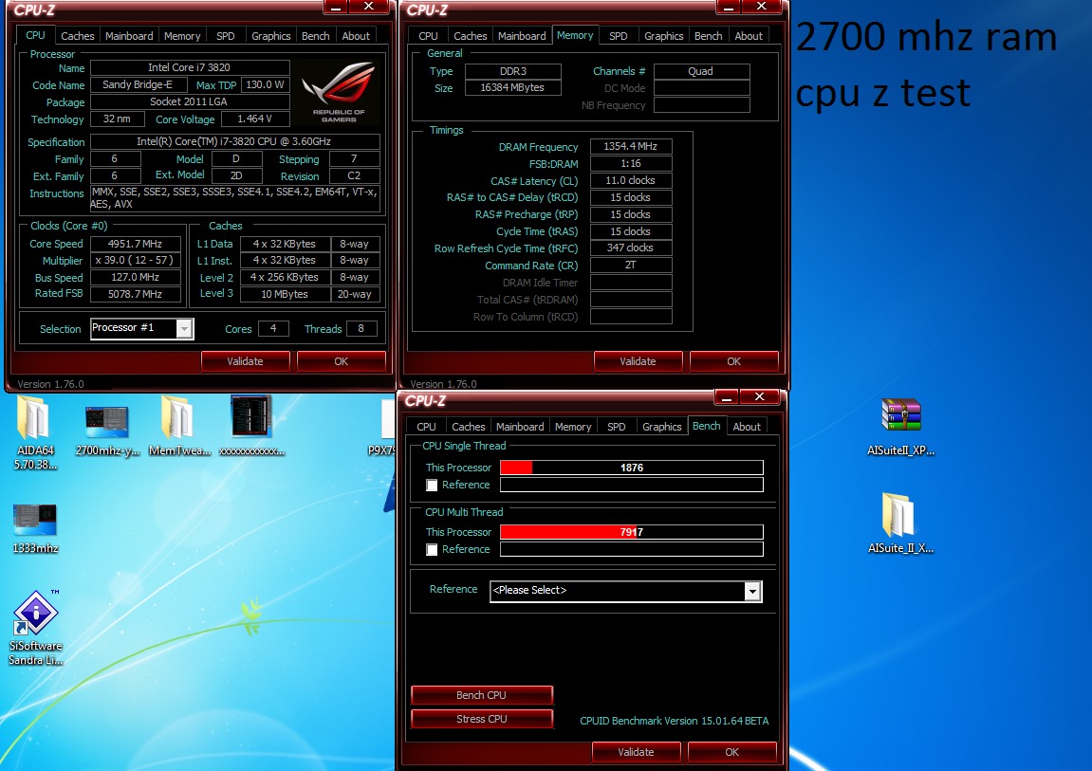Viewport: 1092px width, 771px height.
Task: Minimize the Bench CPU-Z window
Action: 726,396
